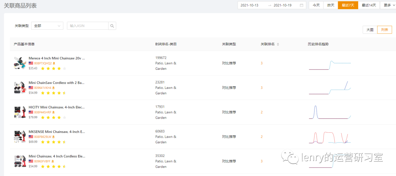Click the 历史排名趋势 column header
The width and height of the screenshot is (396, 176).
click(x=318, y=44)
